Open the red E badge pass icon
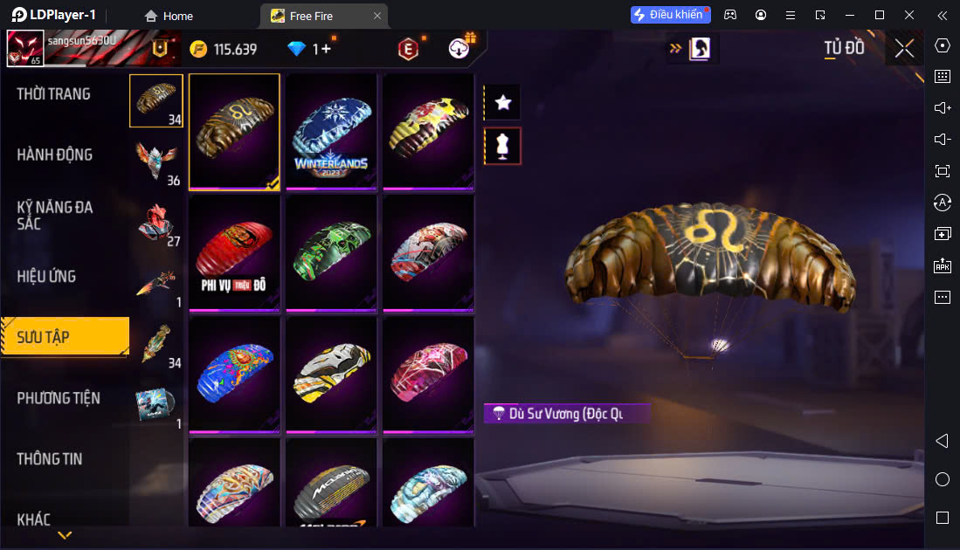The width and height of the screenshot is (960, 550). click(x=408, y=49)
